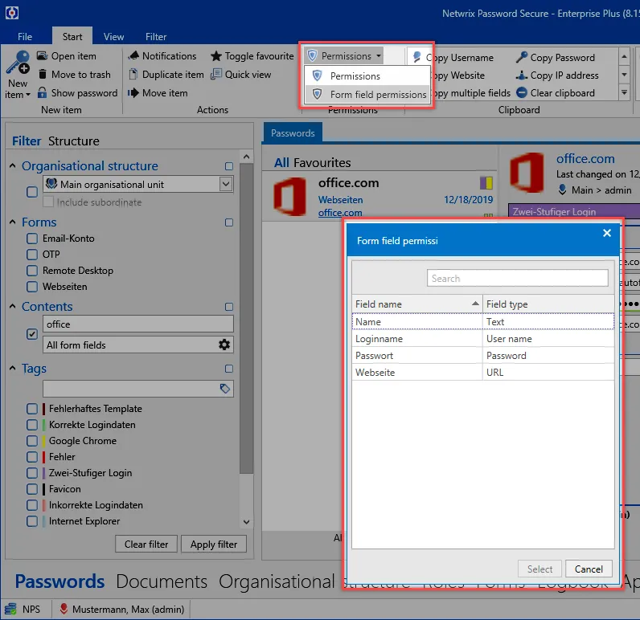Viewport: 640px width, 620px height.
Task: Tick the Internet Explorer tag checkbox
Action: [x=32, y=521]
